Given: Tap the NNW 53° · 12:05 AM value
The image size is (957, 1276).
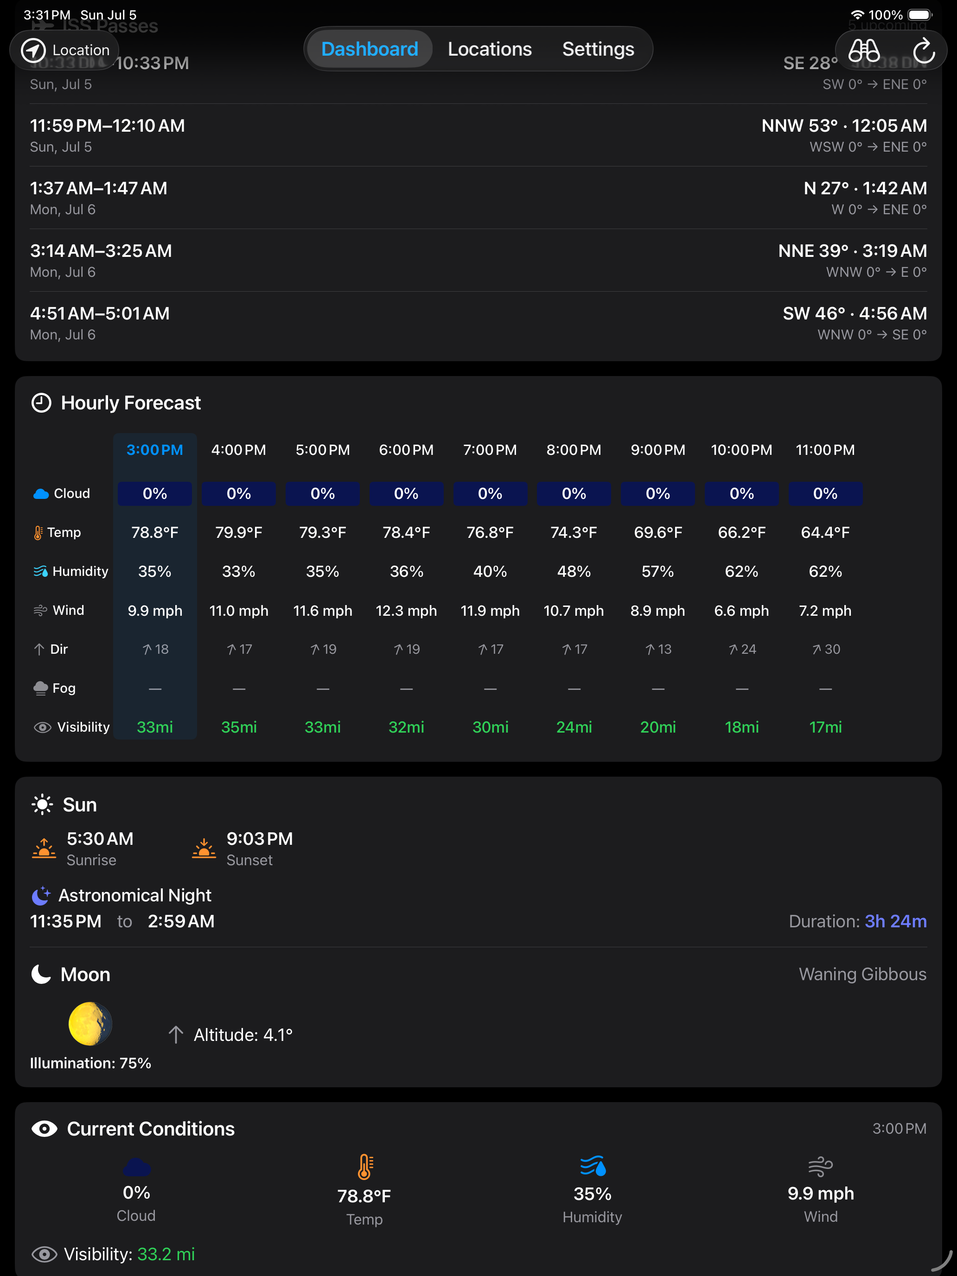Looking at the screenshot, I should point(844,126).
